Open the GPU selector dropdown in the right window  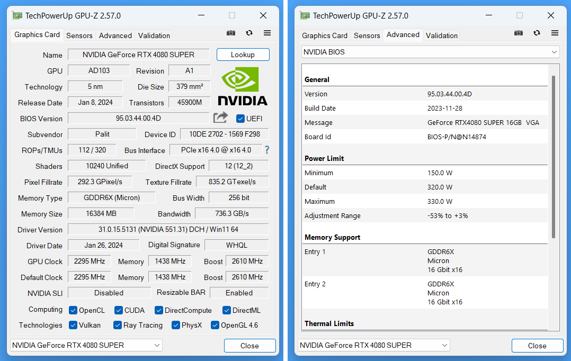pyautogui.click(x=374, y=345)
